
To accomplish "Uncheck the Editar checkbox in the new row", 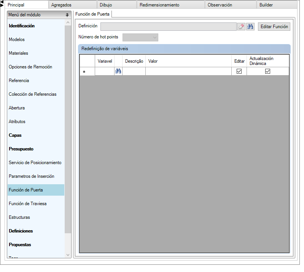I will (239, 71).
